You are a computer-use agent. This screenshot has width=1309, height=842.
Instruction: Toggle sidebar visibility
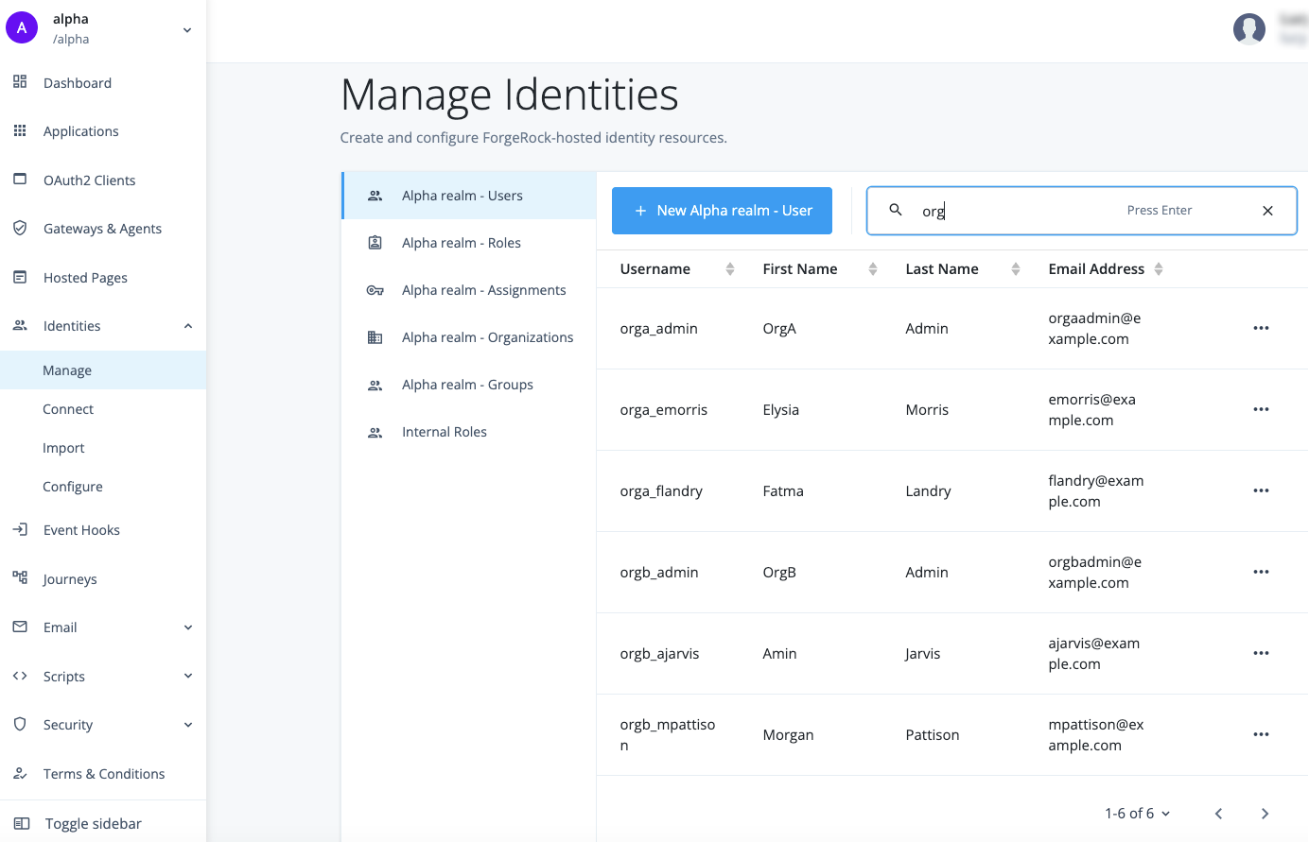(x=93, y=823)
